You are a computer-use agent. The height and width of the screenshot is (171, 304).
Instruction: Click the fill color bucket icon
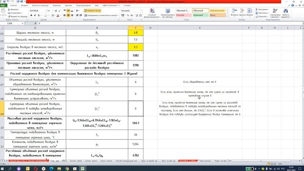[52, 15]
